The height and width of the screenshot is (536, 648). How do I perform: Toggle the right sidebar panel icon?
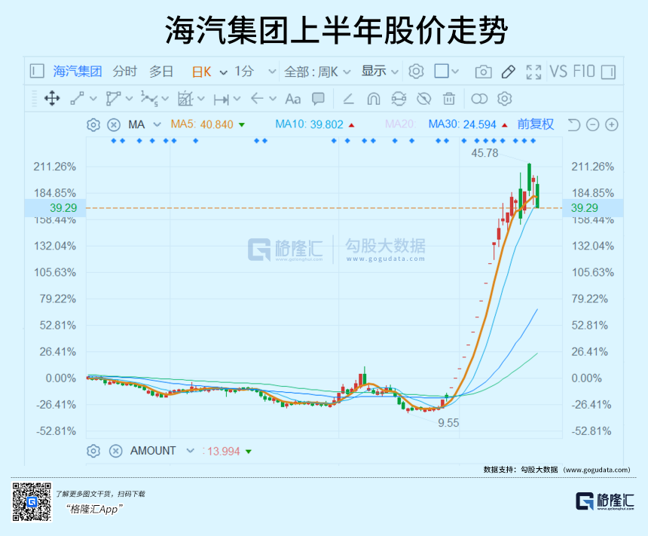click(x=608, y=72)
